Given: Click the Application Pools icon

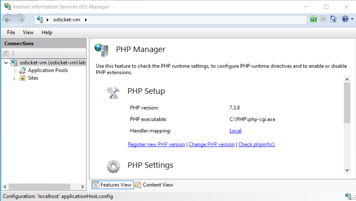Looking at the screenshot, I should tap(23, 71).
